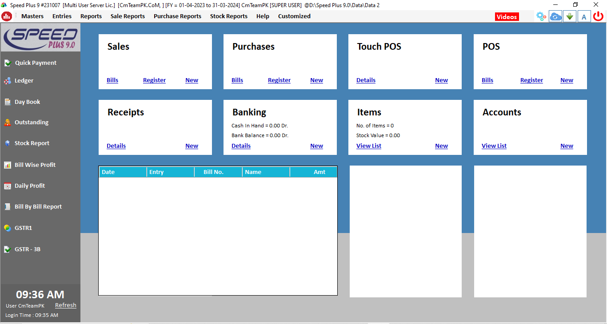The width and height of the screenshot is (607, 324).
Task: Open the Stock Reports menu
Action: click(229, 16)
